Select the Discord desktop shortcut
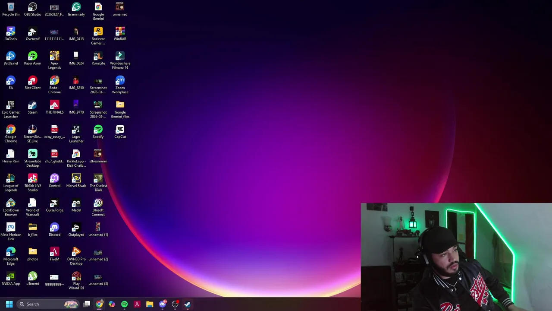 pyautogui.click(x=54, y=230)
